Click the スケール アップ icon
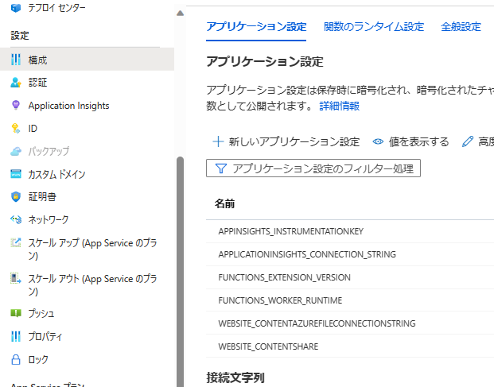 click(16, 242)
